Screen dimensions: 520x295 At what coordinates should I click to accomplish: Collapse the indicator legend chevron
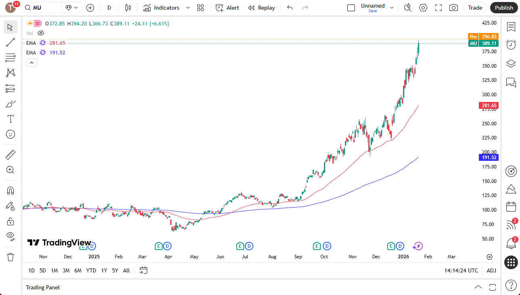pyautogui.click(x=31, y=62)
